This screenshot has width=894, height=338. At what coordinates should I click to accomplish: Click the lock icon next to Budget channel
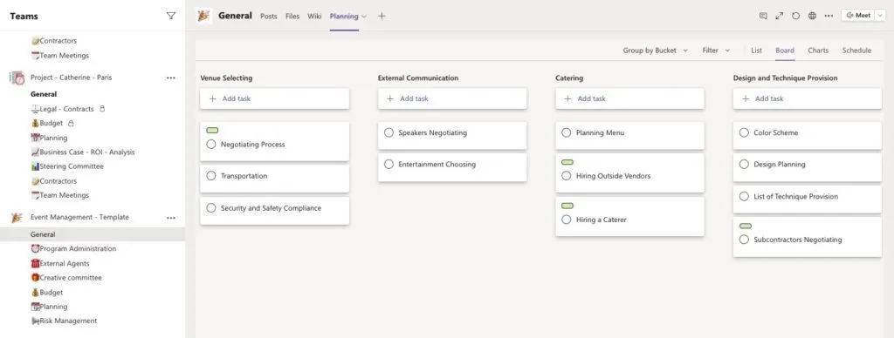(x=71, y=123)
